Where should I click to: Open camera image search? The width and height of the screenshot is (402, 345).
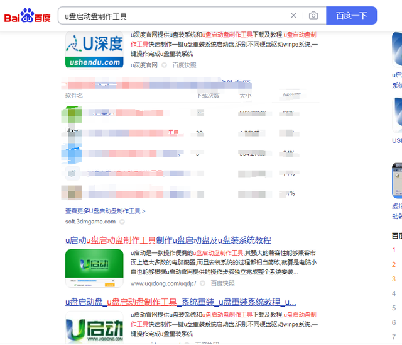coord(313,16)
